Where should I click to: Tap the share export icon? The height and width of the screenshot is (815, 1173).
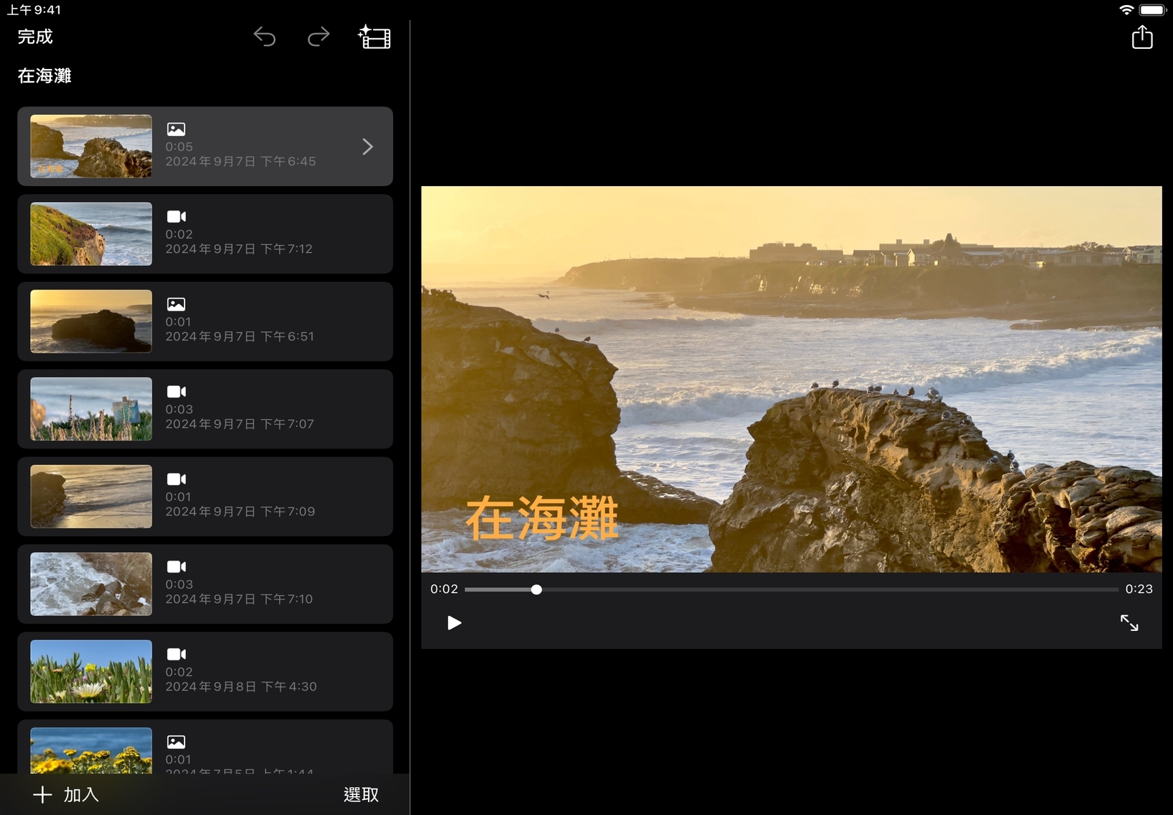[1141, 37]
